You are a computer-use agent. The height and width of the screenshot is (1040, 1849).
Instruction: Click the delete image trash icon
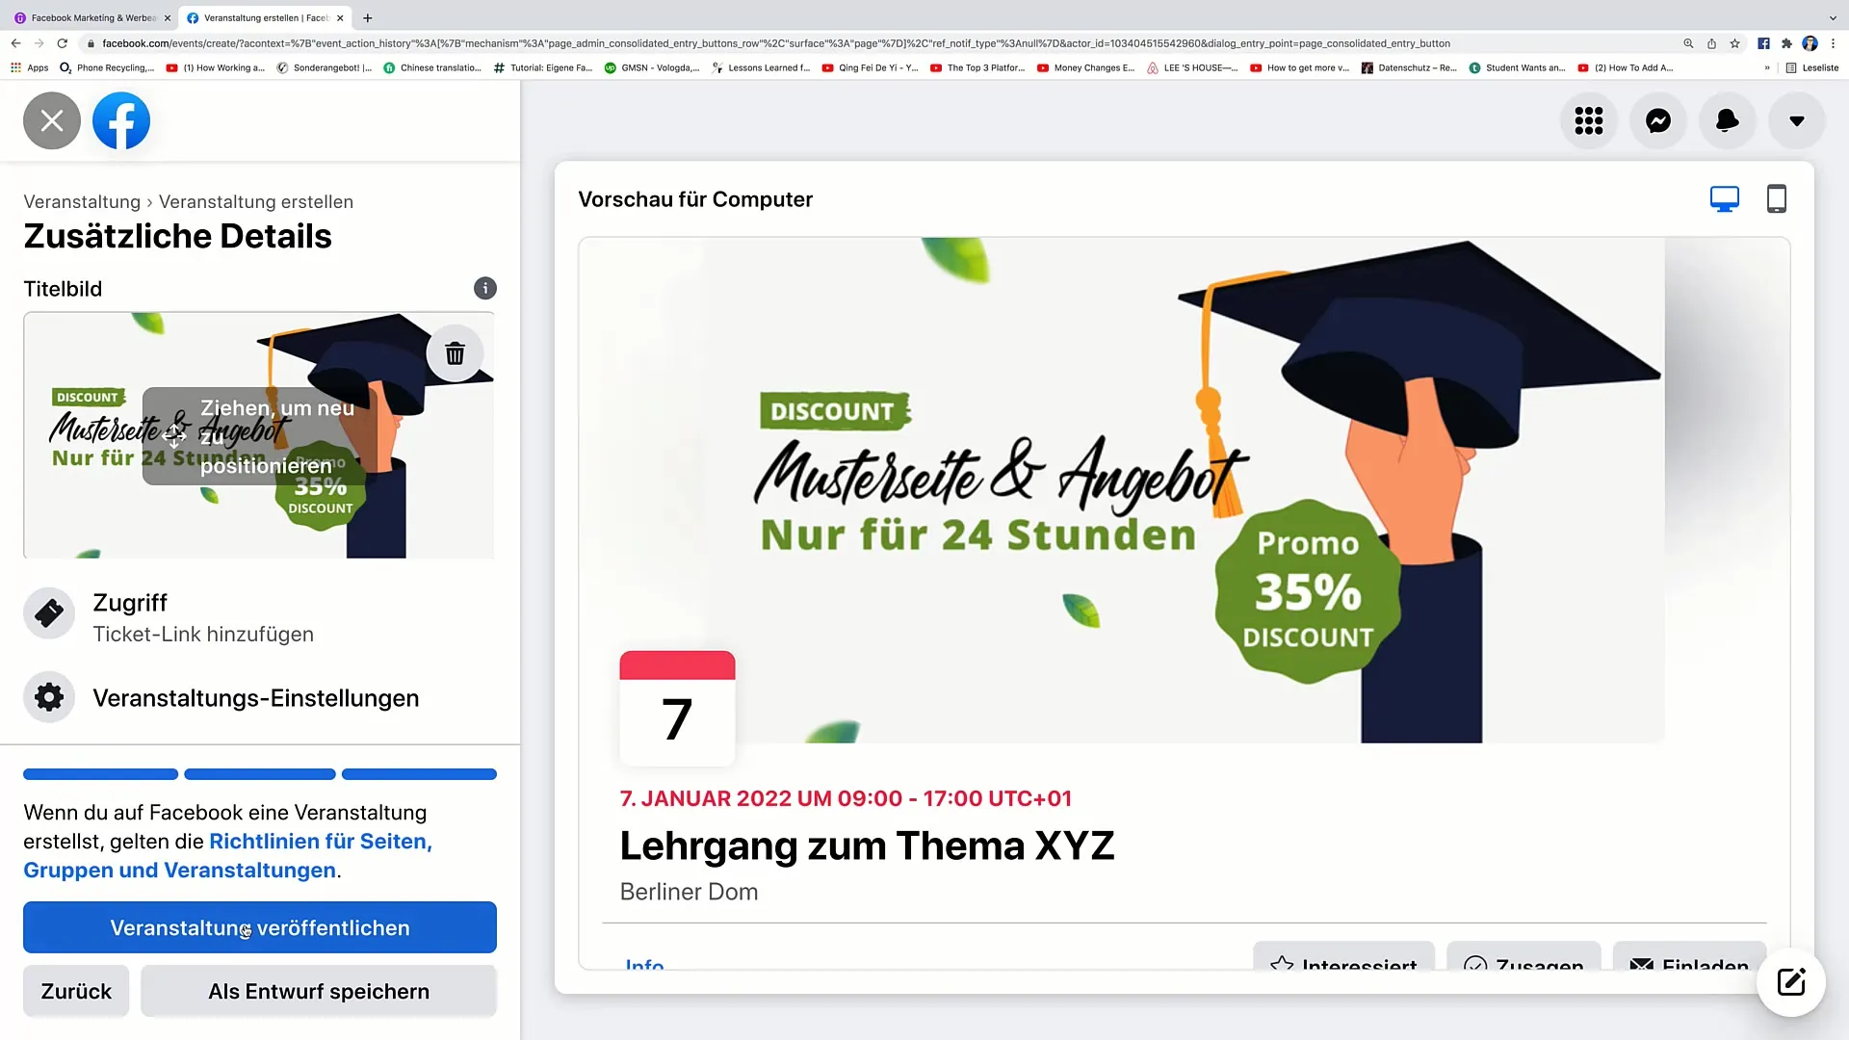(x=454, y=353)
